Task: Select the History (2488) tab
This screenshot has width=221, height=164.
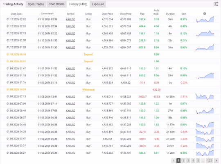Action: (78, 4)
